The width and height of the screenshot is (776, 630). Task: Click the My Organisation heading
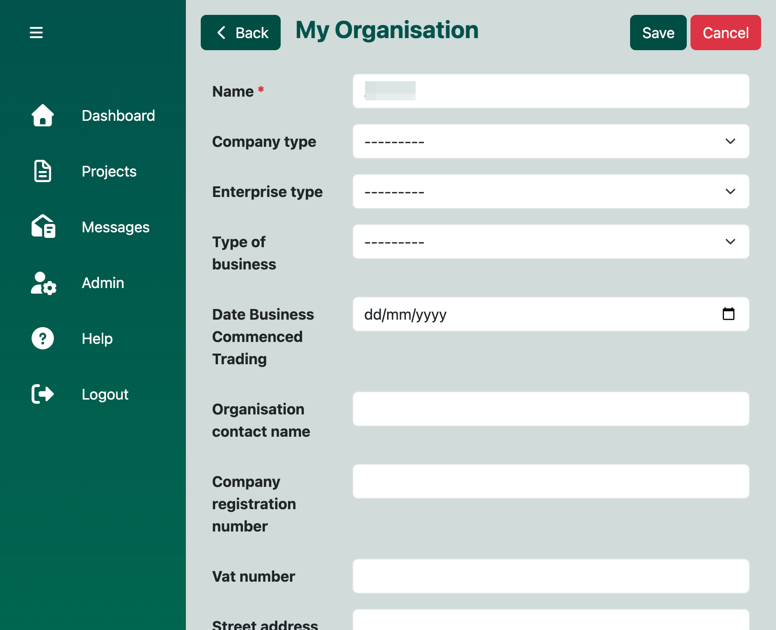tap(387, 30)
